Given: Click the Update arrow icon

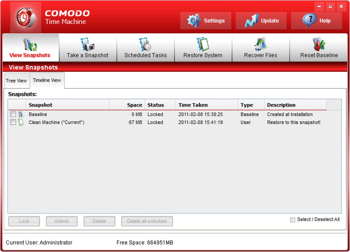Looking at the screenshot, I should pos(251,21).
